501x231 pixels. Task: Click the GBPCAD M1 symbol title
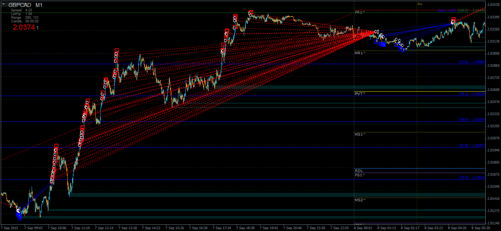point(25,5)
